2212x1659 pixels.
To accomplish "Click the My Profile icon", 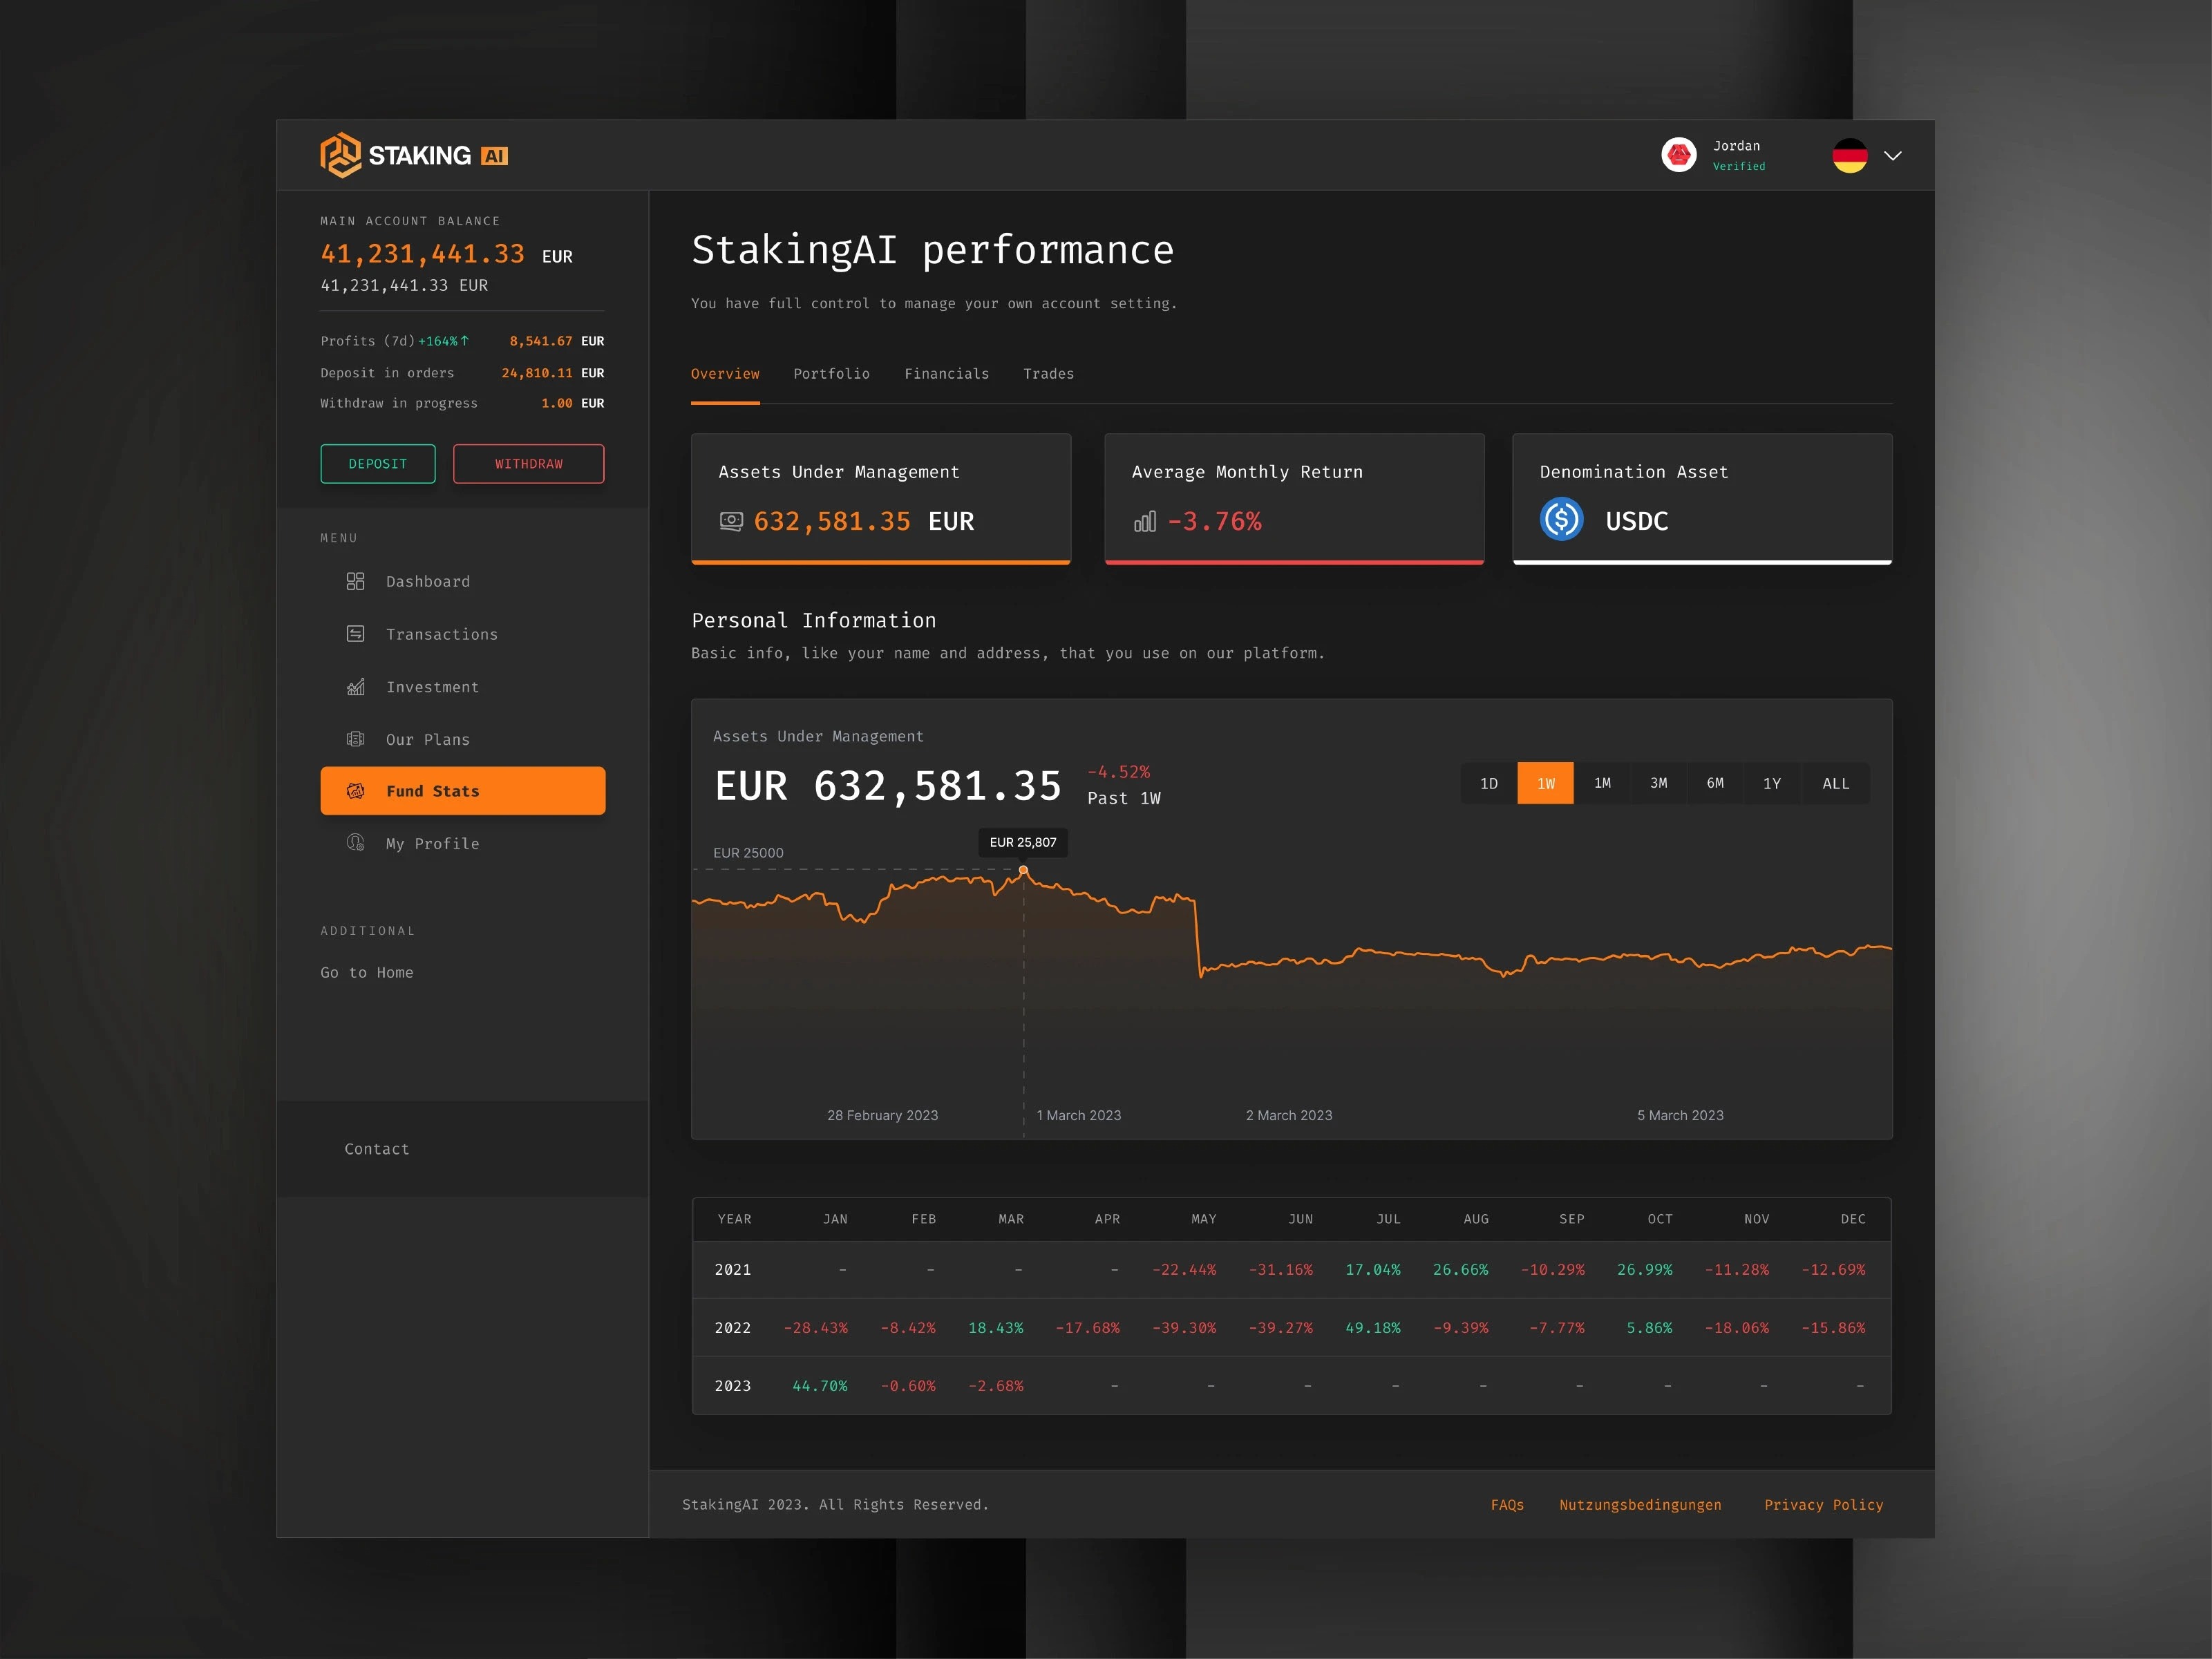I will pyautogui.click(x=355, y=843).
